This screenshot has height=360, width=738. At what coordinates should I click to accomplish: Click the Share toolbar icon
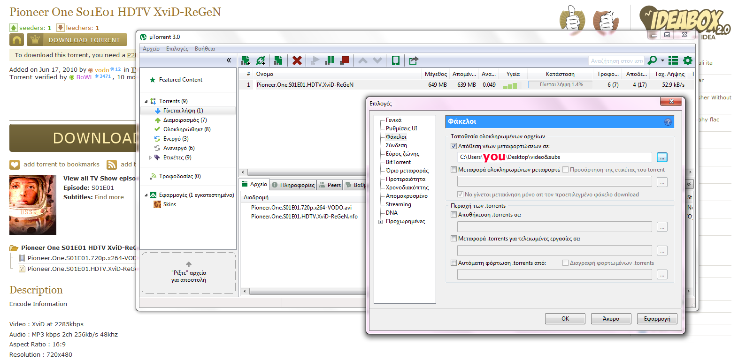point(414,60)
